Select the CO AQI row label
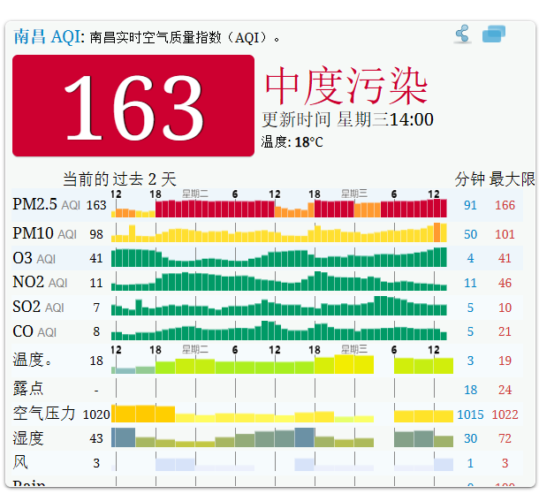The width and height of the screenshot is (539, 494). [34, 331]
